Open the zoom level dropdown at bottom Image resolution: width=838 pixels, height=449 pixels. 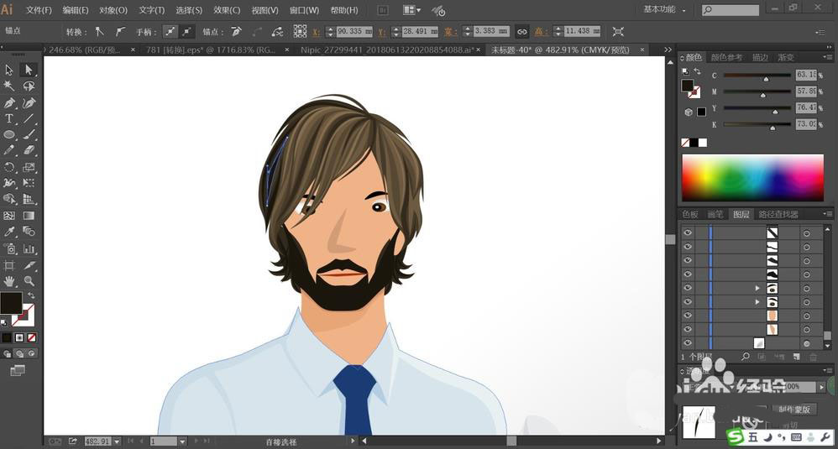point(117,441)
